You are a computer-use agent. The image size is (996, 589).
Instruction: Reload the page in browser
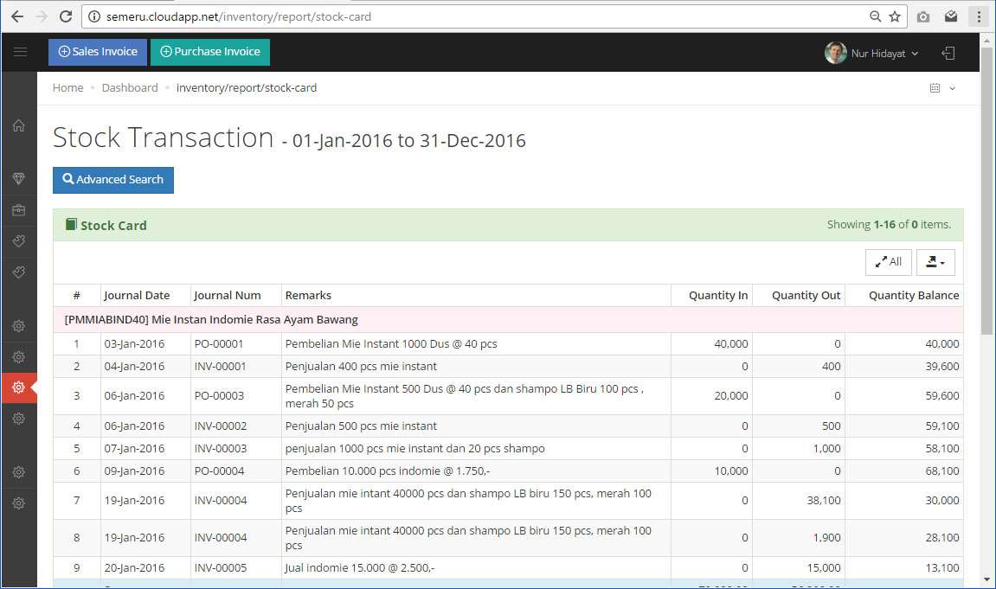point(65,16)
